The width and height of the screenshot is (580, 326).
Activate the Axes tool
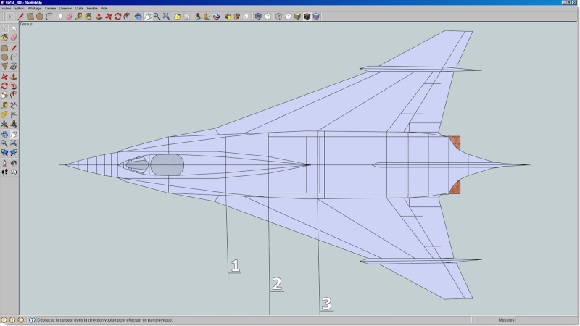click(4, 124)
